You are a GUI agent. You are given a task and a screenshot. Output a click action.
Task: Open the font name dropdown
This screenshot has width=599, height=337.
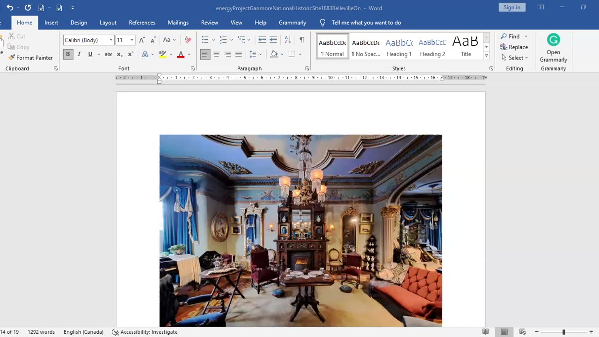coord(111,40)
